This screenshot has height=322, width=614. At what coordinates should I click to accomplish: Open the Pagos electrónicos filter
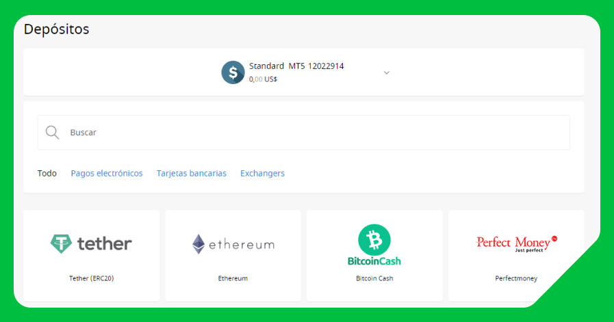(107, 174)
